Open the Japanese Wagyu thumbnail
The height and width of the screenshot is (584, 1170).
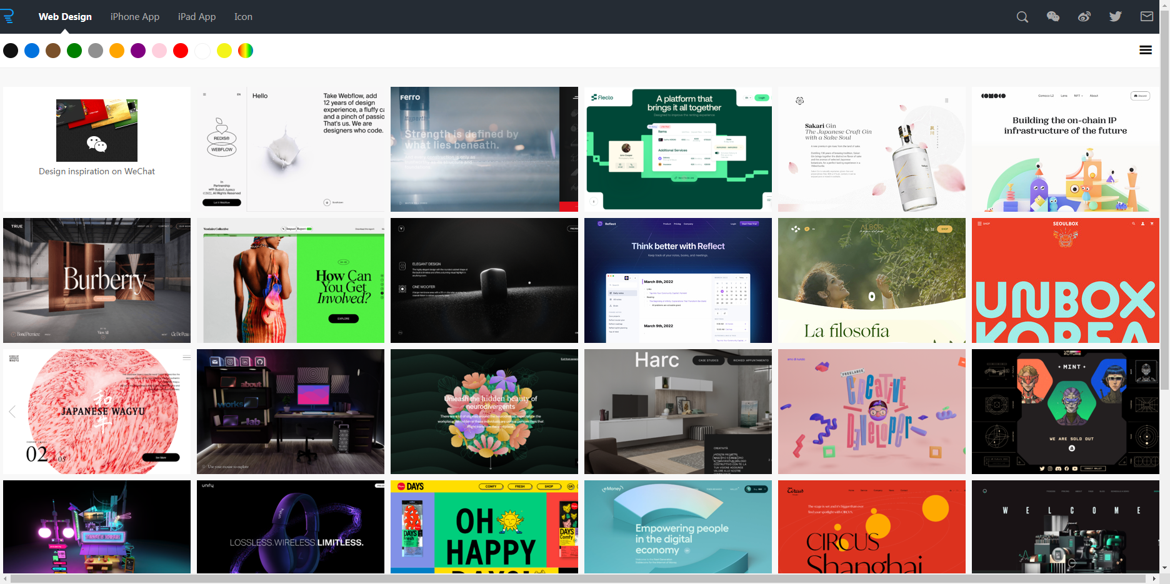point(97,412)
